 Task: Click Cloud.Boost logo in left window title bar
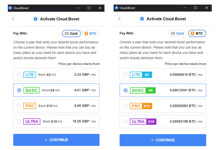[x=10, y=8]
